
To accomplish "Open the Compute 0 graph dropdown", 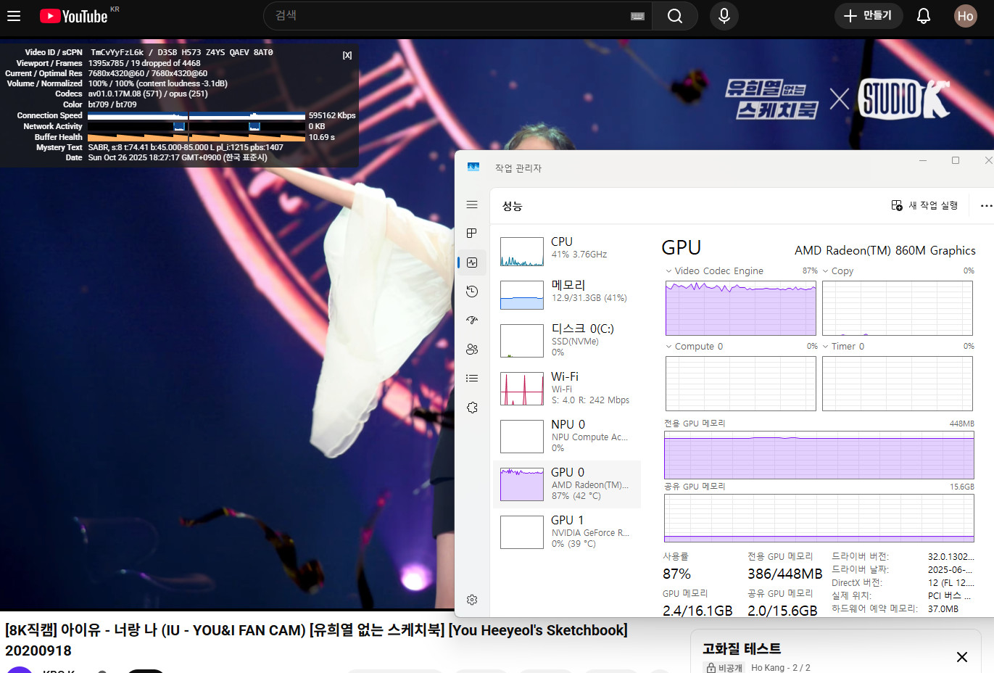I will tap(668, 347).
